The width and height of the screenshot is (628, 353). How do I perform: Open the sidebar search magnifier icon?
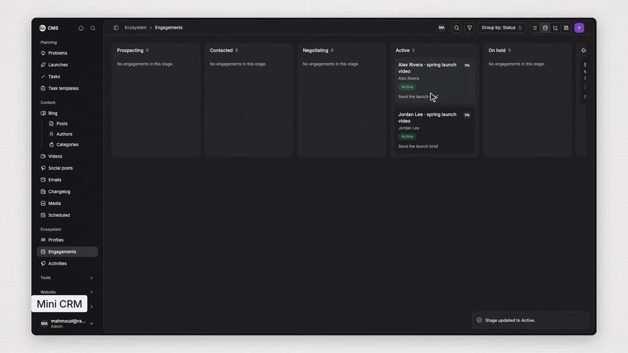point(93,28)
